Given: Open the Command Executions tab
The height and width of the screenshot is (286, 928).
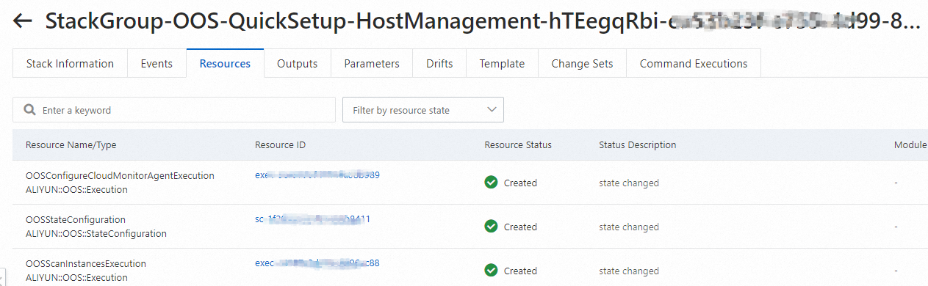Looking at the screenshot, I should click(x=694, y=64).
